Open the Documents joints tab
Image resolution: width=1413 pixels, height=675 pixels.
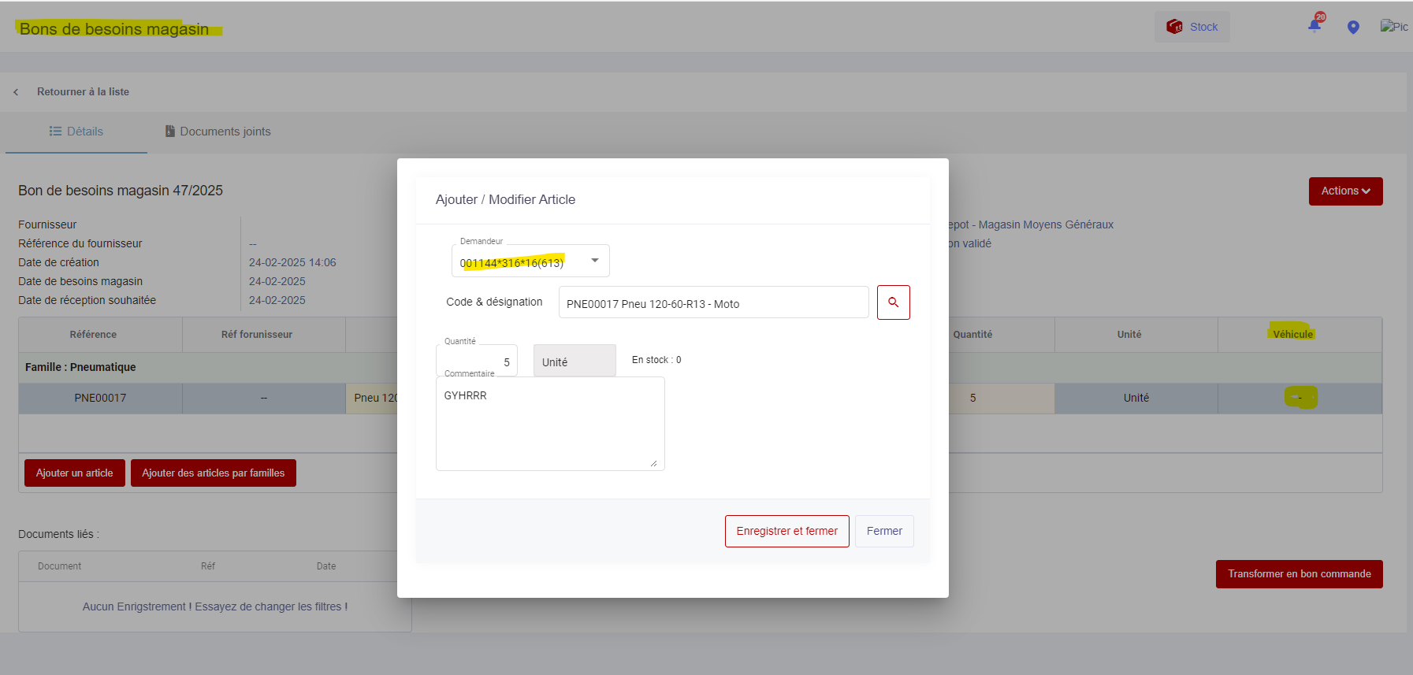coord(218,132)
